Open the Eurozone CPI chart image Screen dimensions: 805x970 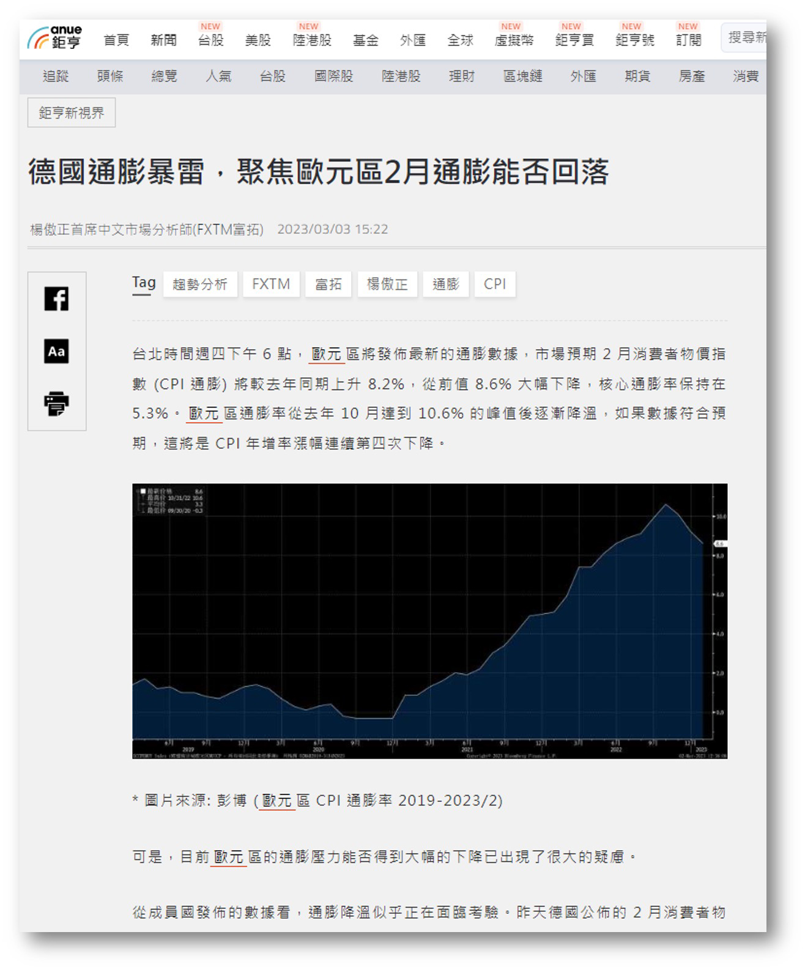tap(429, 621)
